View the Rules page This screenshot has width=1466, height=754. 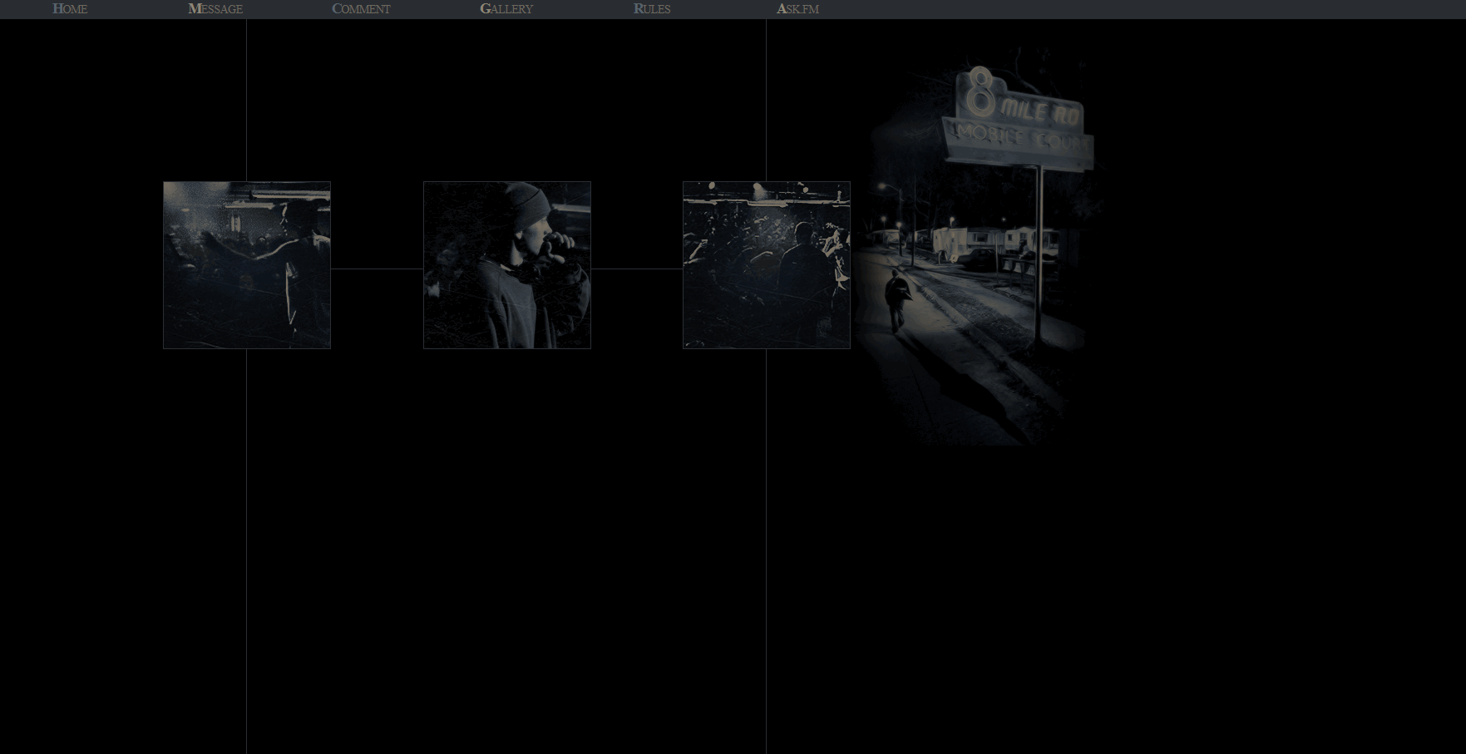[x=652, y=9]
